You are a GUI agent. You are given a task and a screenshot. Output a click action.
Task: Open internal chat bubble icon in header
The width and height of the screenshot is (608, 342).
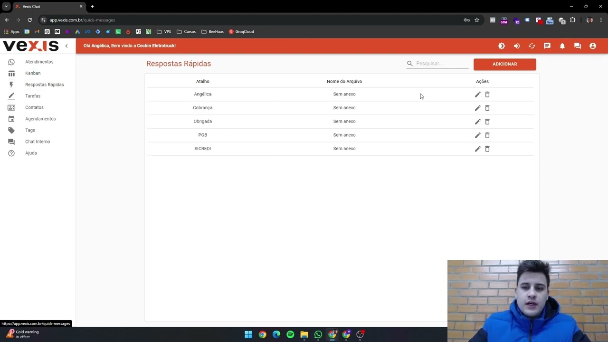pos(578,46)
